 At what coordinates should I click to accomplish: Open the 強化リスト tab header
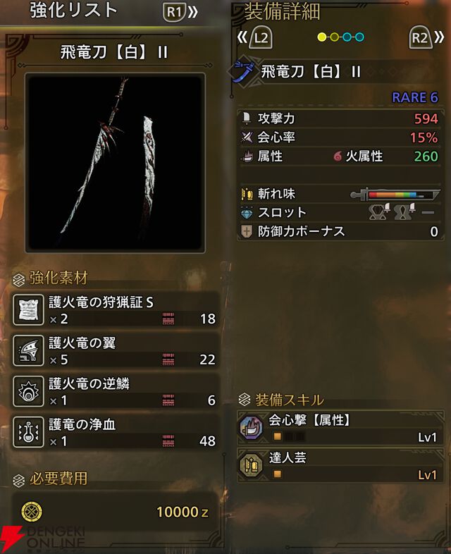coord(73,11)
